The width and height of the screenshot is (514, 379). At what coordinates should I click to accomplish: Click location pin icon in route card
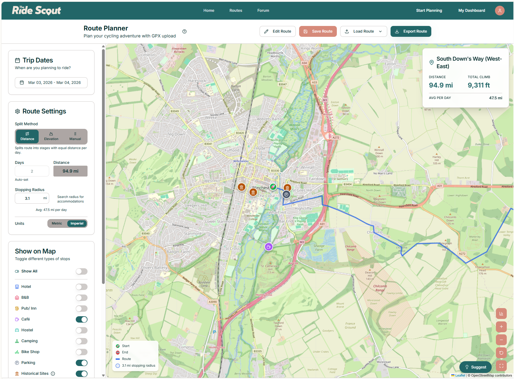coord(432,62)
